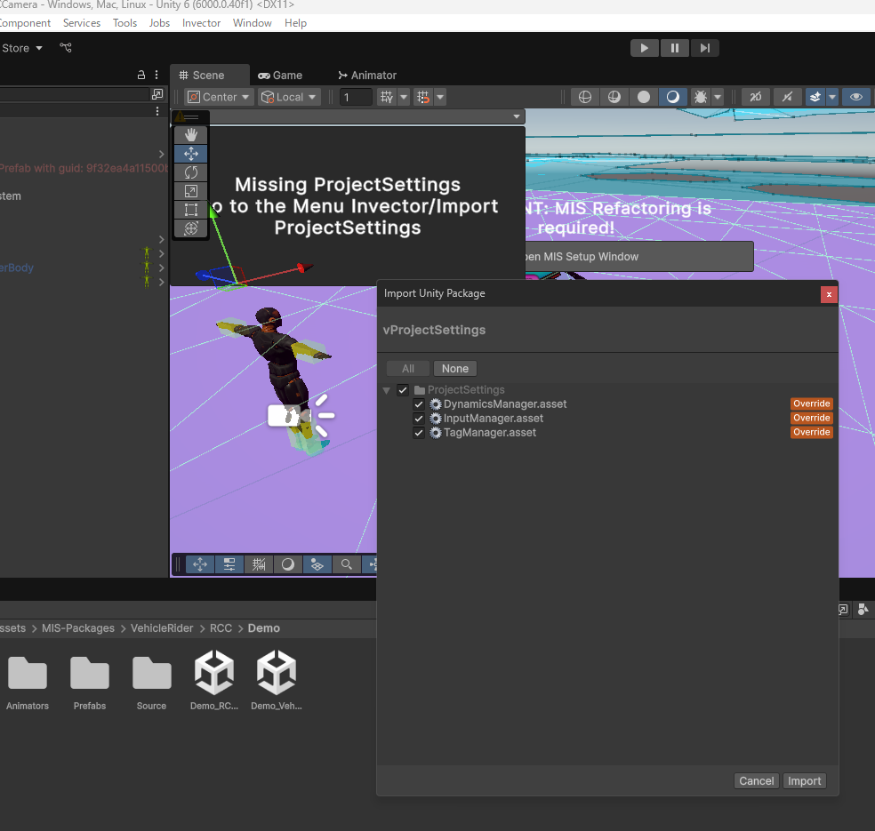Screen dimensions: 875x831
Task: Uncheck DynamicsManager.asset checkbox
Action: click(419, 404)
